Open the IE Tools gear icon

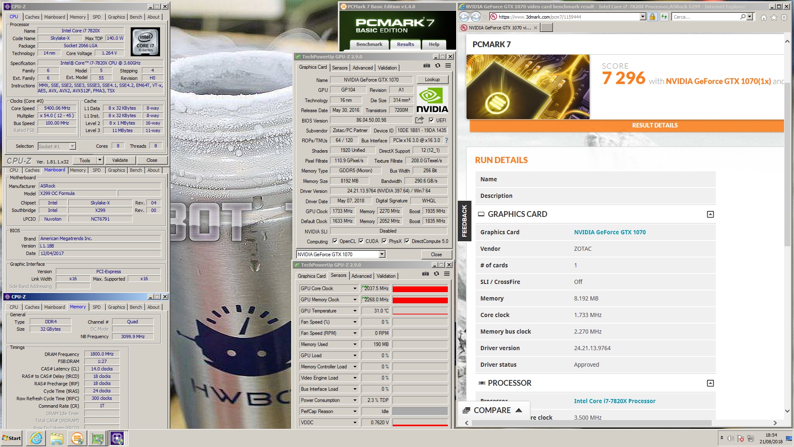[784, 17]
